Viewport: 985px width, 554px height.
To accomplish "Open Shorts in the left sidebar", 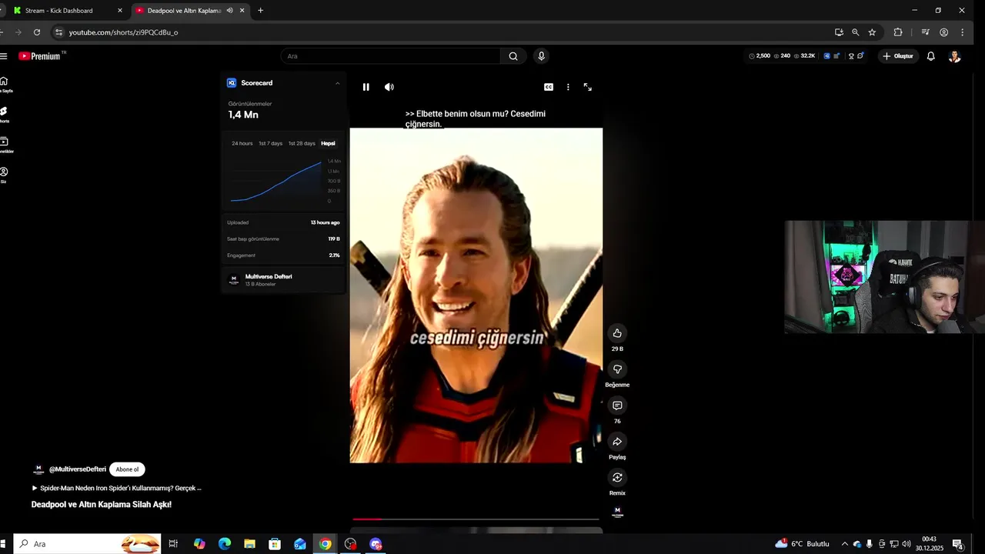I will coord(4,115).
